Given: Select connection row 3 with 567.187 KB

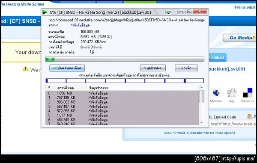Looking at the screenshot, I should coord(122,107).
